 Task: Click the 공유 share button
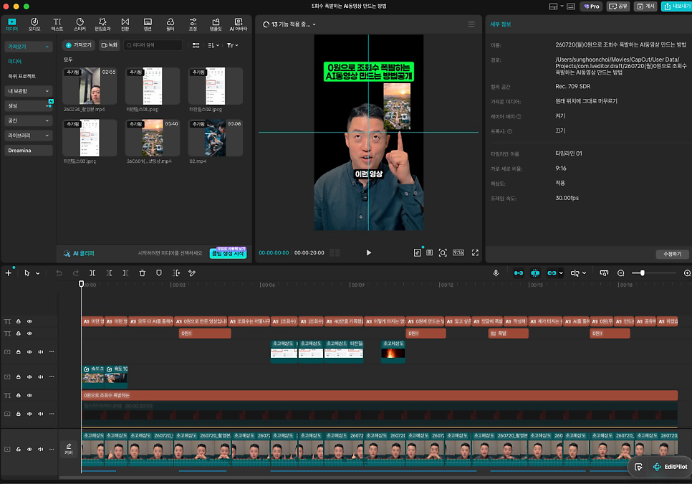[617, 6]
